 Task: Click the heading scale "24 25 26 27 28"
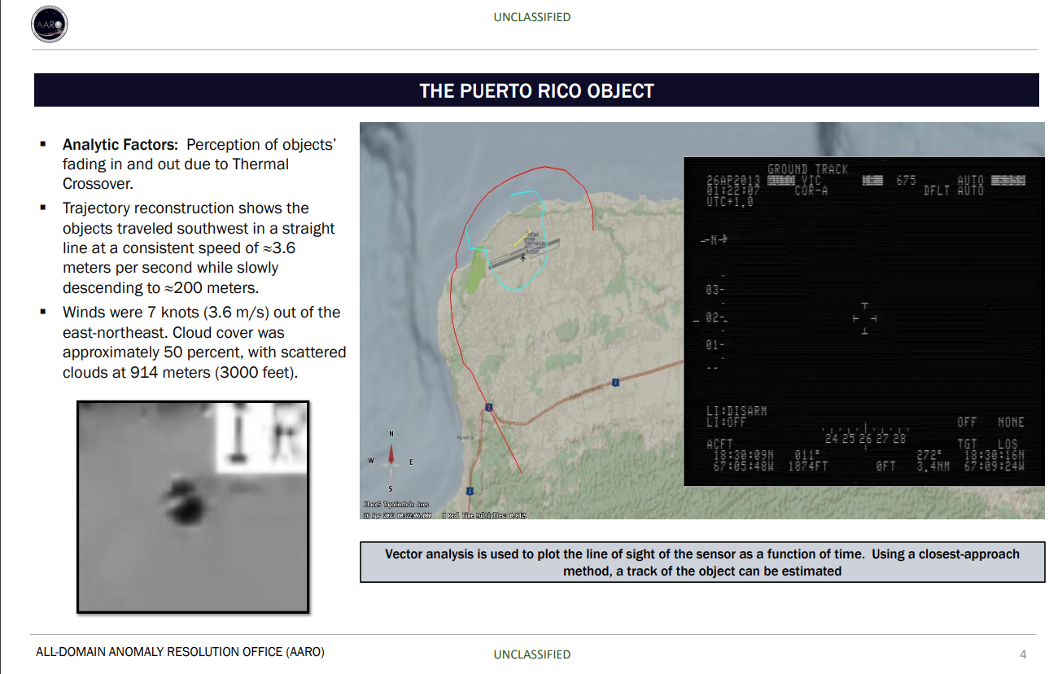pos(865,438)
